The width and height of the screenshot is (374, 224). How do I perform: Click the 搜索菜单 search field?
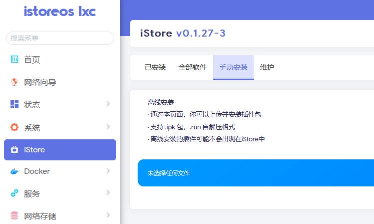[x=60, y=38]
